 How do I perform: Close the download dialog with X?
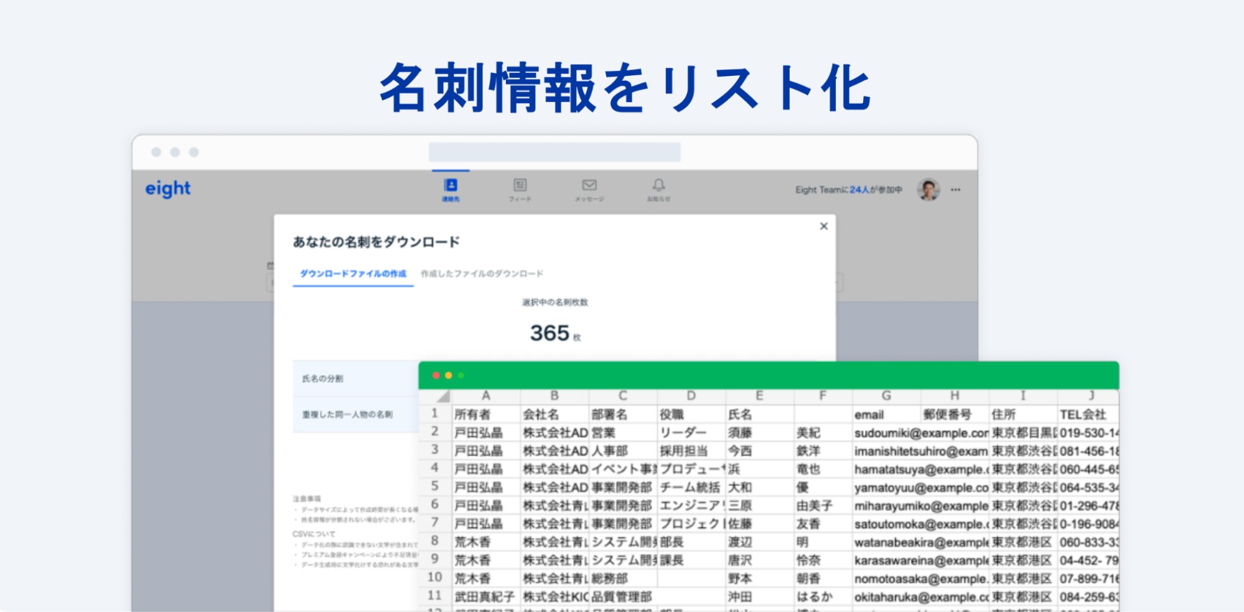[x=823, y=226]
